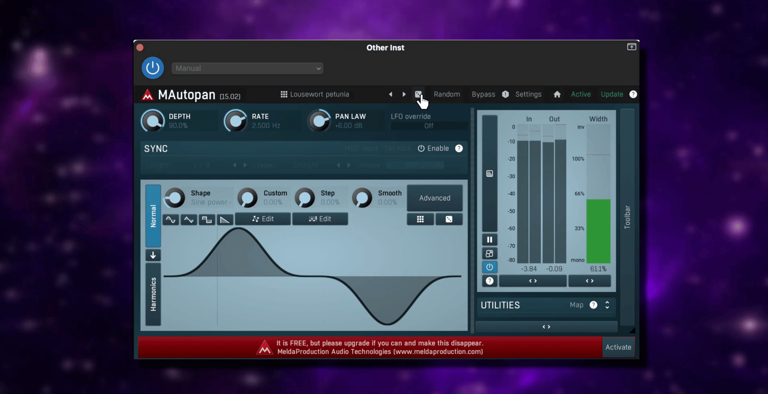
Task: Click the down arrow between Normal and Harmonics
Action: click(153, 255)
